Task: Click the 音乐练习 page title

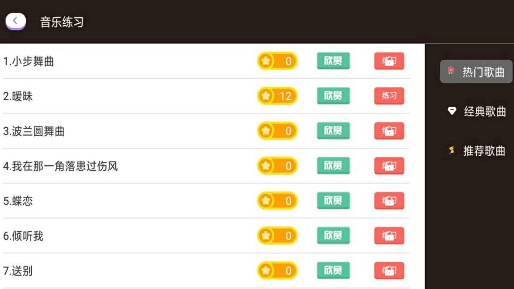Action: point(62,22)
